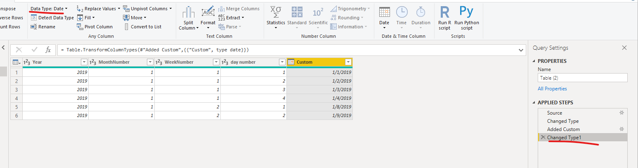Delete the Changed Type1 applied step
Viewport: 638px width, 168px height.
tap(543, 138)
